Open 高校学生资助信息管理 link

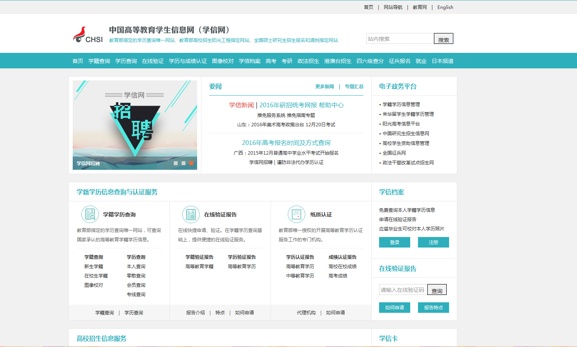(406, 143)
